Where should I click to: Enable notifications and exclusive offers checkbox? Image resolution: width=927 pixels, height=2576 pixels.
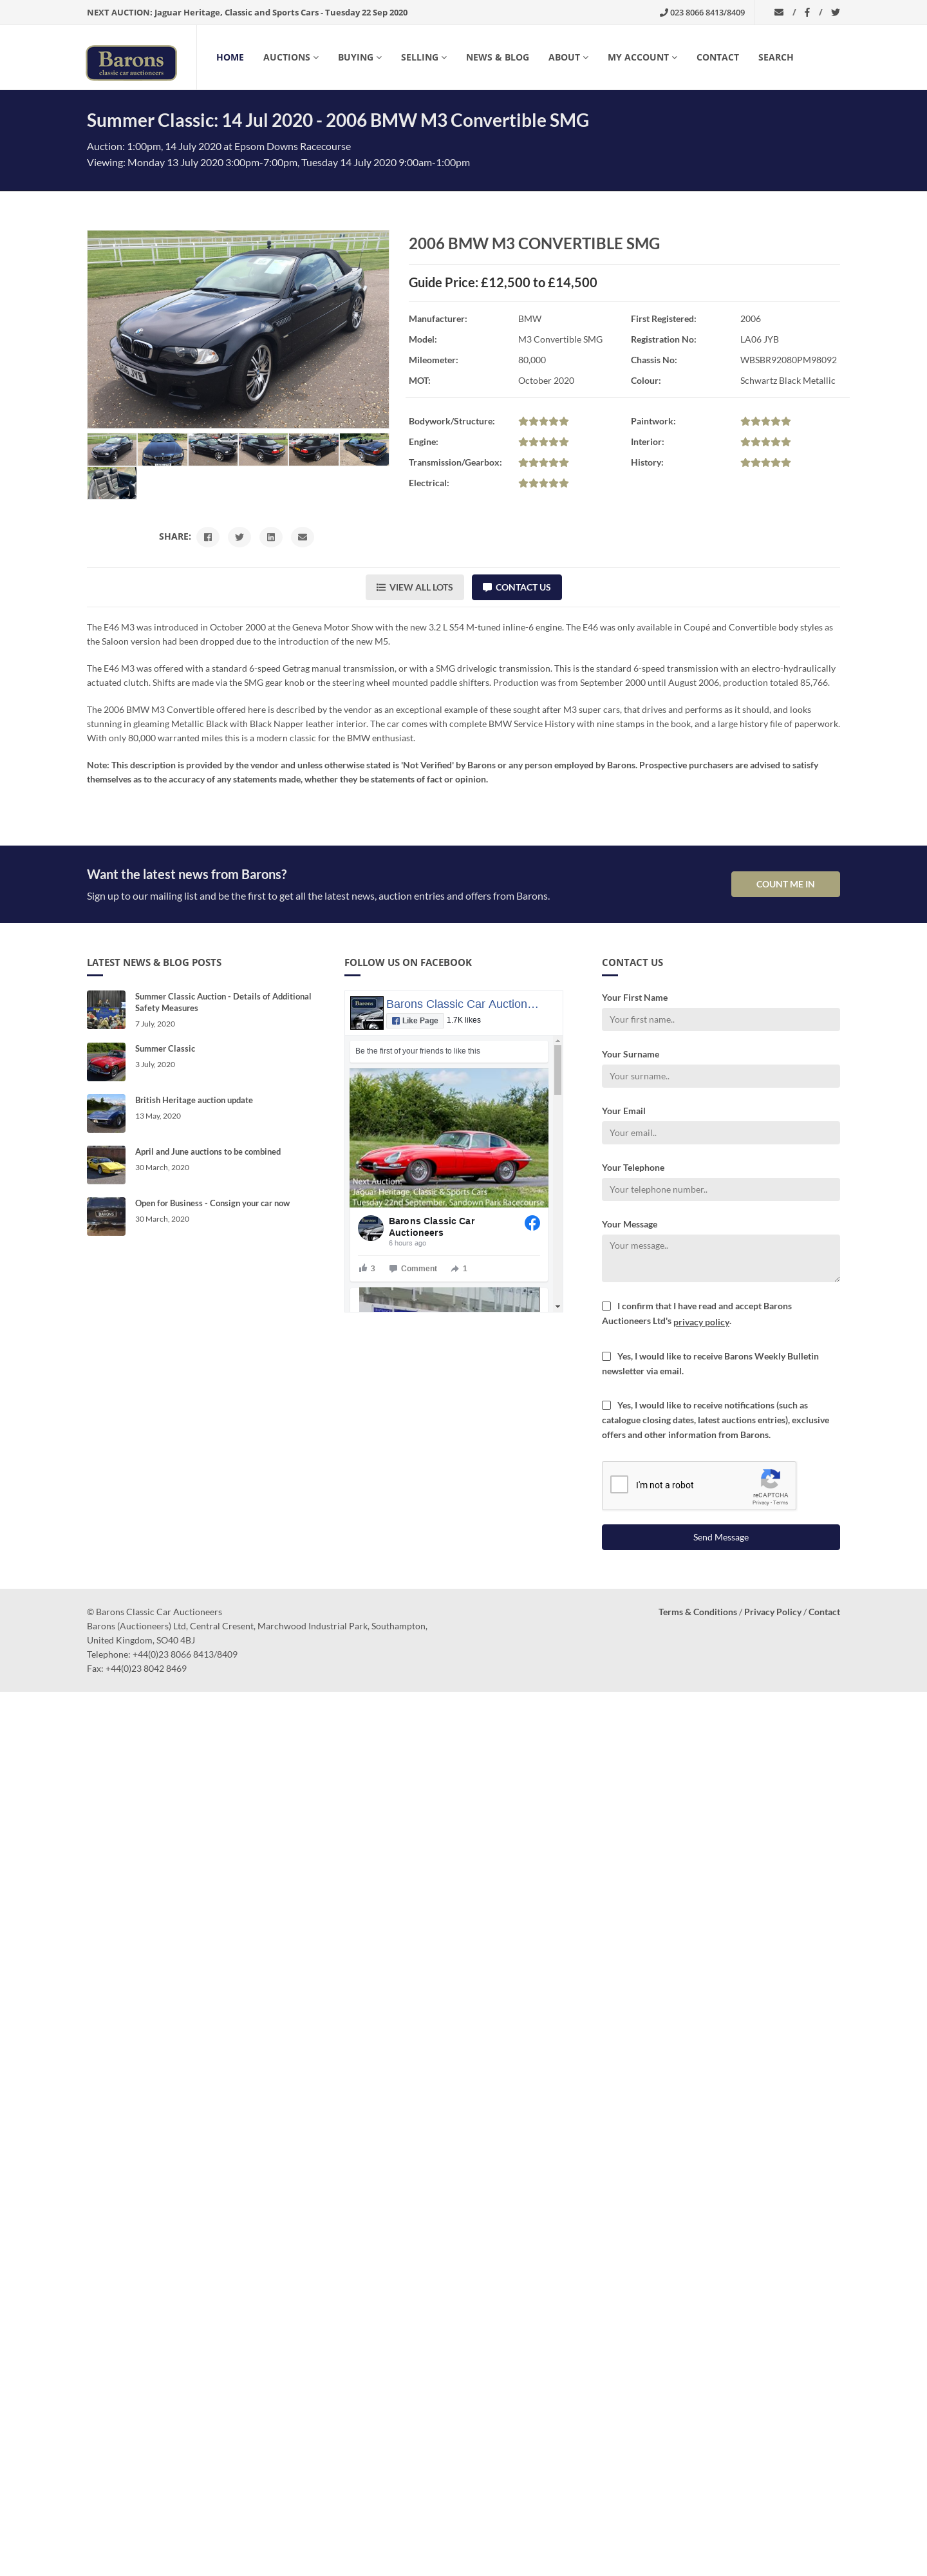click(x=606, y=1405)
